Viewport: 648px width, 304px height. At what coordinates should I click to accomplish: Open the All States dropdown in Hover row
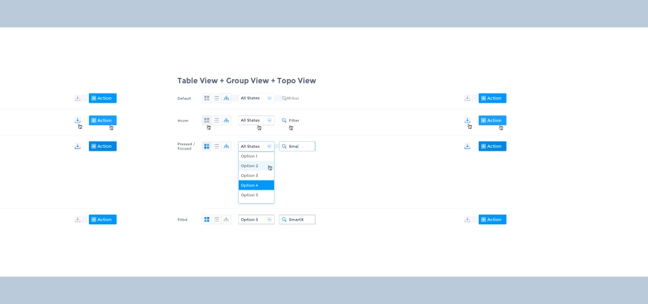pyautogui.click(x=256, y=120)
